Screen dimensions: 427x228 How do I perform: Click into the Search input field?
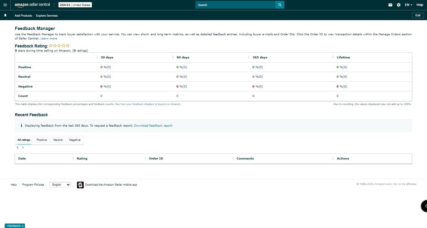tap(235, 5)
